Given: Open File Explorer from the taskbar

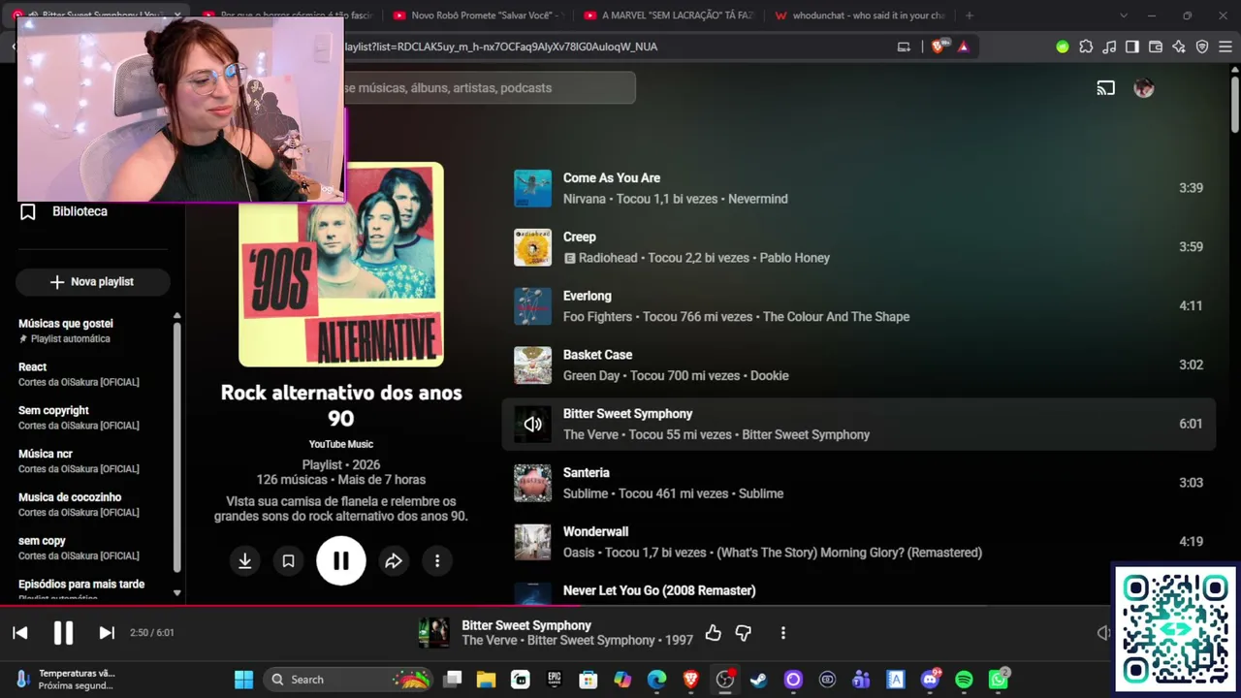Looking at the screenshot, I should click(x=486, y=680).
